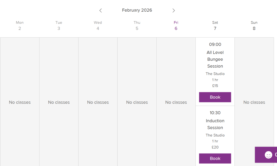Screen dimensions: 277x166
Task: Select Sunday 8 in the week header
Action: tap(254, 26)
